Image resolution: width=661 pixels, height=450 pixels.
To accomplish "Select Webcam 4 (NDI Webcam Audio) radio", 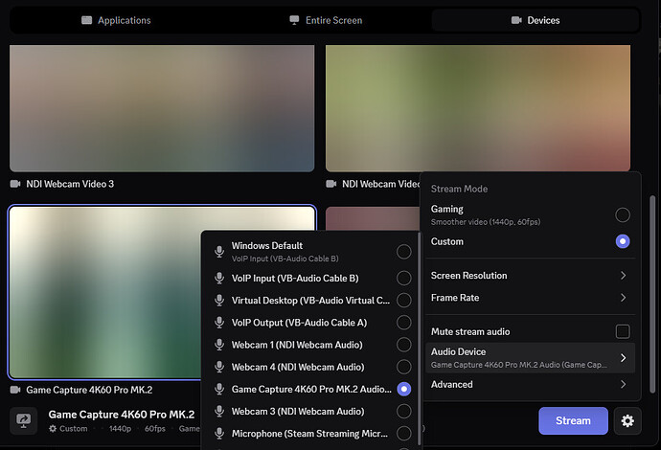I will pyautogui.click(x=403, y=367).
